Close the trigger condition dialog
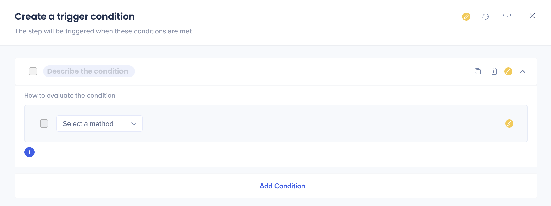This screenshot has width=551, height=206. point(532,16)
